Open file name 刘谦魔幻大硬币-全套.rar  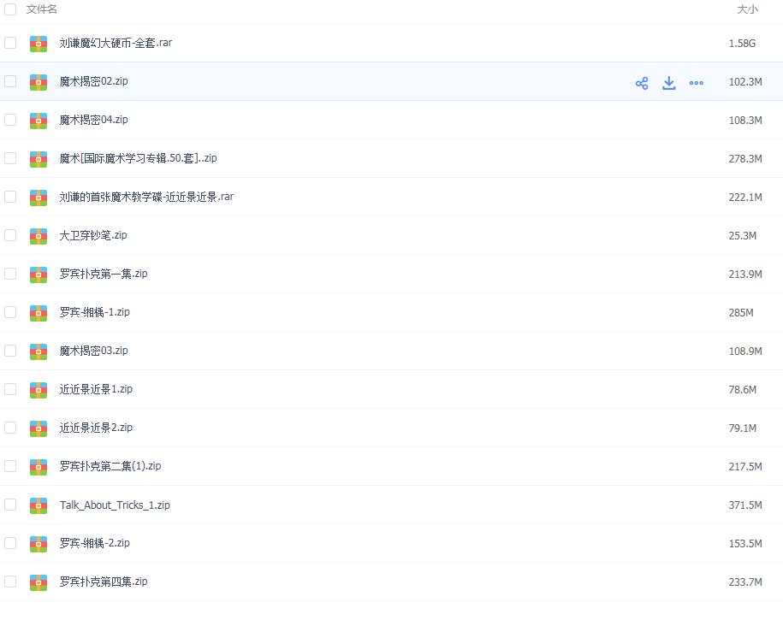point(116,43)
